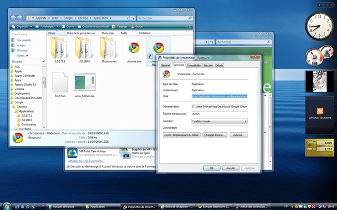Click the Touche de raccourci field
The height and width of the screenshot is (210, 337).
(x=220, y=114)
